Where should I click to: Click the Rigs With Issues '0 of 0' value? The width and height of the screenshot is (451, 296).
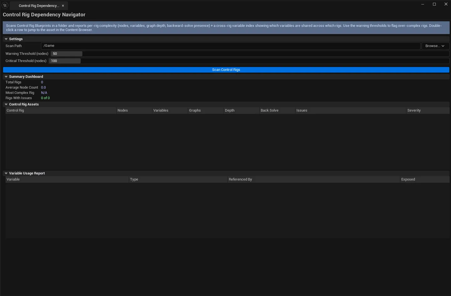point(45,98)
